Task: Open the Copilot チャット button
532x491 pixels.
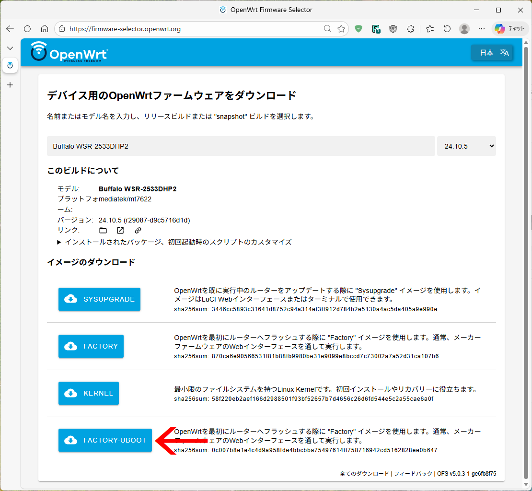Action: point(510,29)
